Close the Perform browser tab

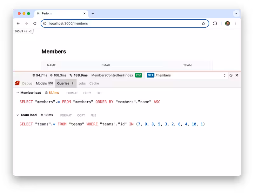point(84,13)
